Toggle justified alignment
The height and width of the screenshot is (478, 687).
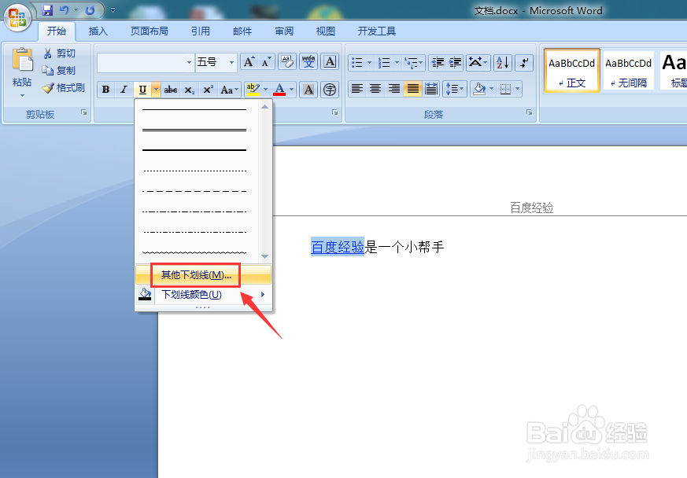(412, 89)
